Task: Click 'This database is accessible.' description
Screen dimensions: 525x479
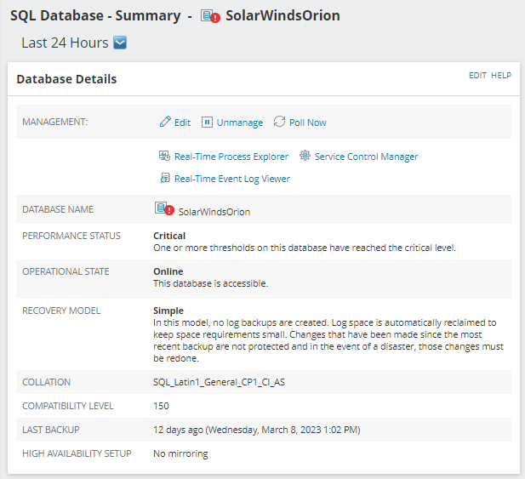Action: (211, 283)
